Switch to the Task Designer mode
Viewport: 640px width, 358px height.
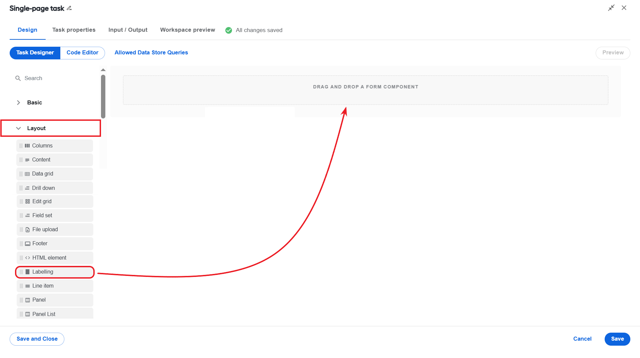(35, 53)
